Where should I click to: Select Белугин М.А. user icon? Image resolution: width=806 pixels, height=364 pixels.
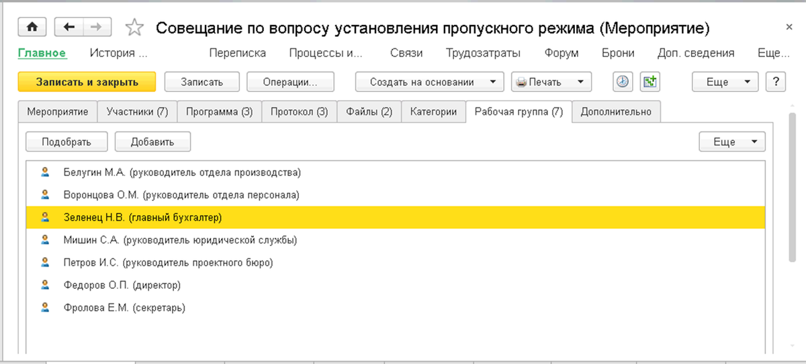tap(45, 172)
